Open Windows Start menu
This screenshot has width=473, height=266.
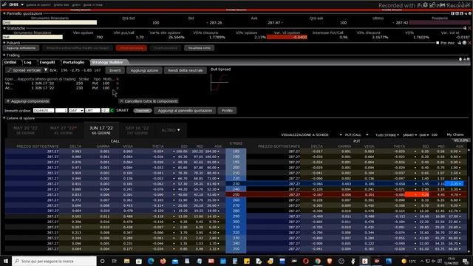pos(6,261)
